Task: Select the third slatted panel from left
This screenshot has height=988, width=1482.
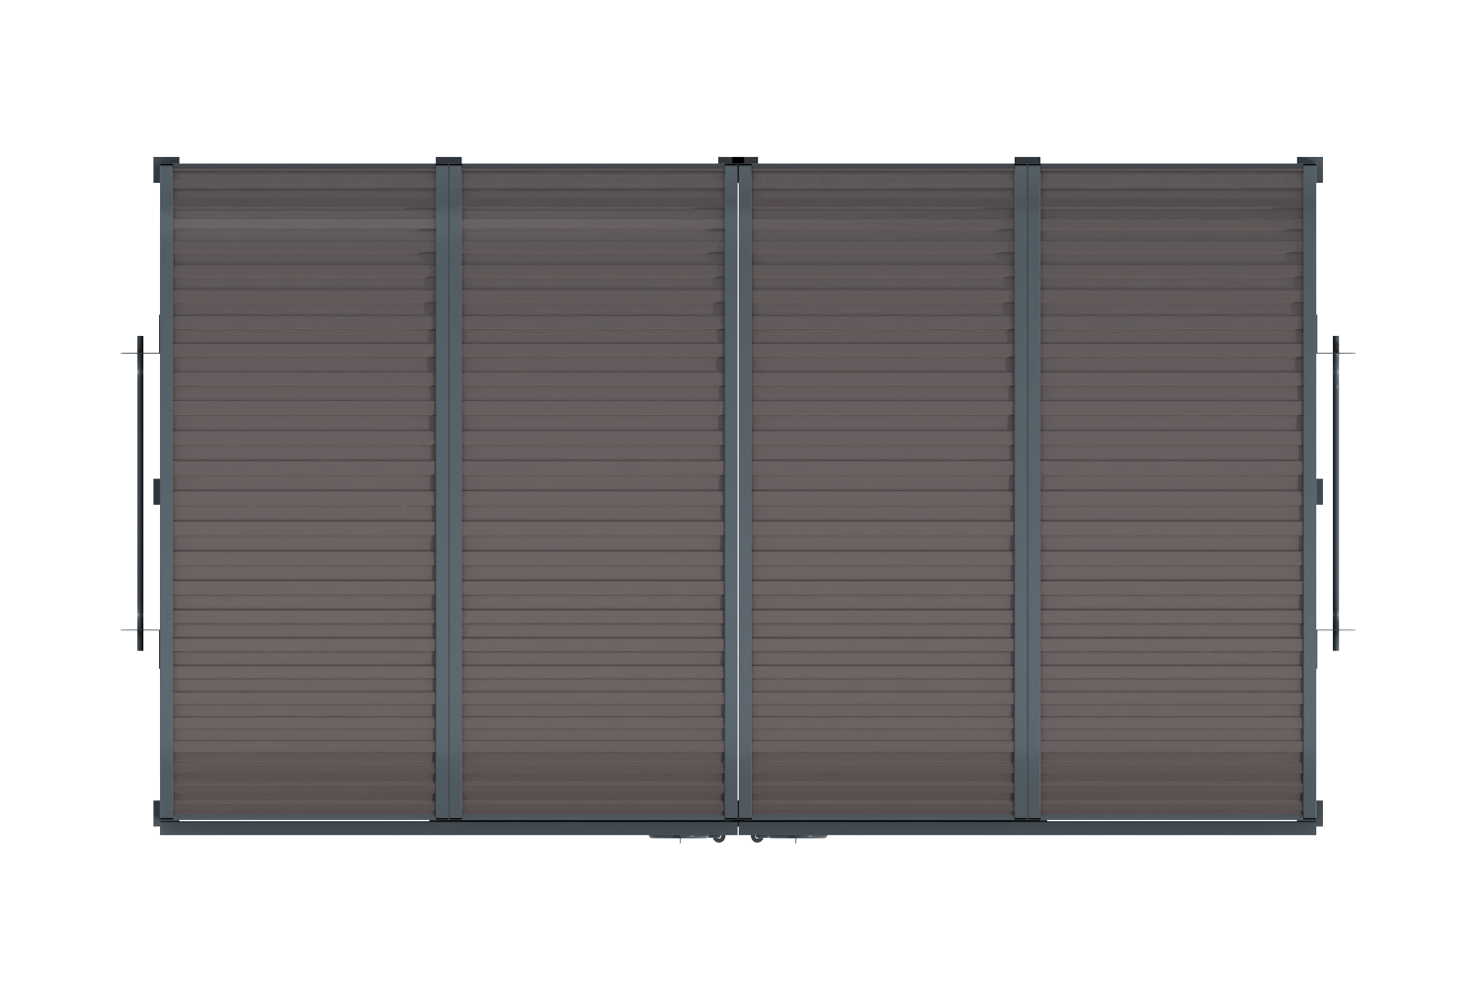Action: [x=882, y=494]
